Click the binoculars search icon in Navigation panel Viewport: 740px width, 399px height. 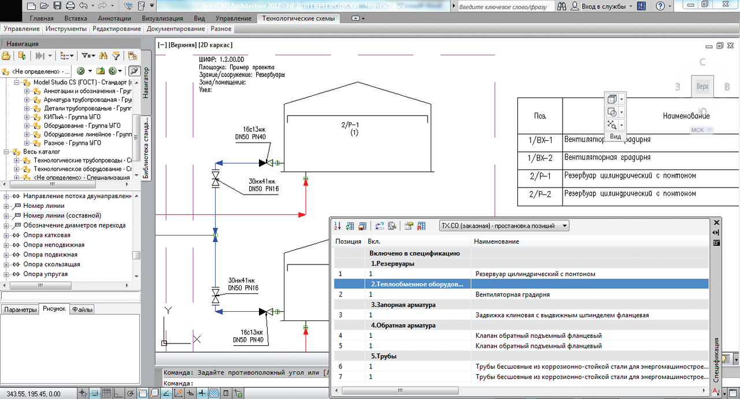pyautogui.click(x=103, y=55)
